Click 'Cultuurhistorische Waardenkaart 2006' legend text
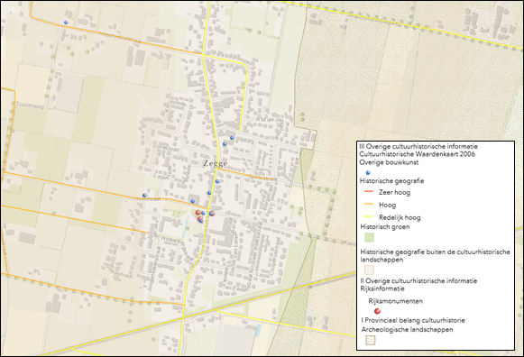This screenshot has height=357, width=524. [417, 154]
